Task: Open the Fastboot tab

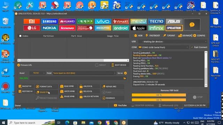Action: [x=153, y=35]
